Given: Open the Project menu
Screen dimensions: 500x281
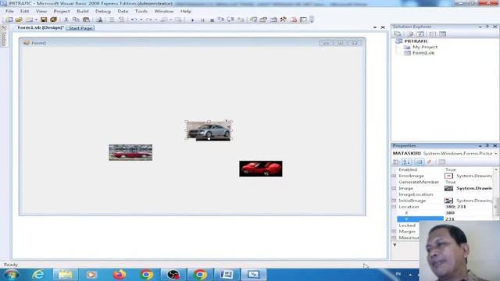Looking at the screenshot, I should click(x=61, y=11).
